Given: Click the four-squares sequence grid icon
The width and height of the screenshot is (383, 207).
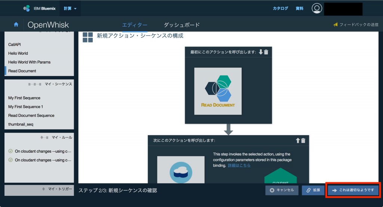Looking at the screenshot, I should coord(88,37).
